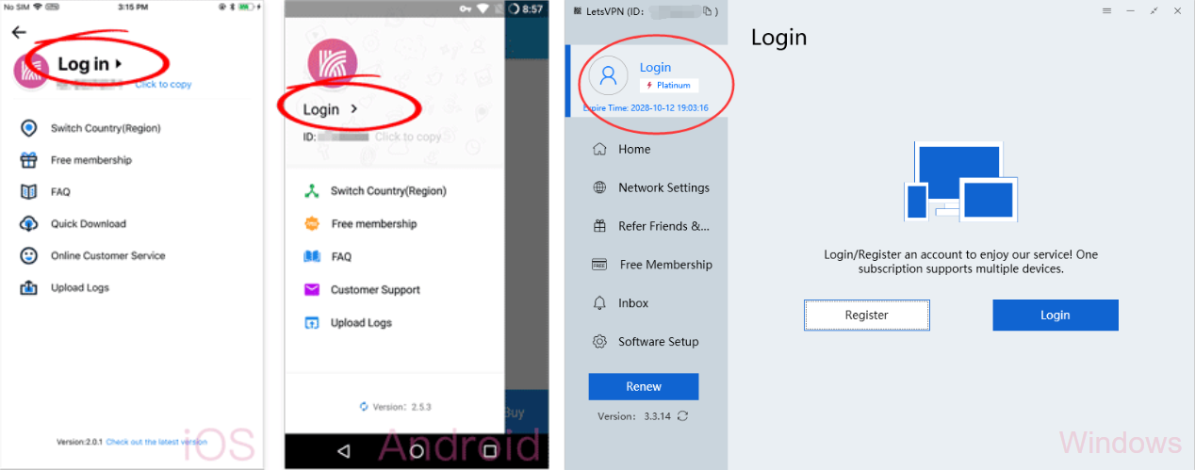Click the Renew button
Screen dimensions: 1195x470
click(644, 386)
